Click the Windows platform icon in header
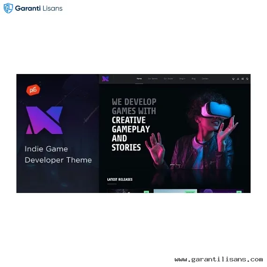Screen dimensions: 267x267 243,79
